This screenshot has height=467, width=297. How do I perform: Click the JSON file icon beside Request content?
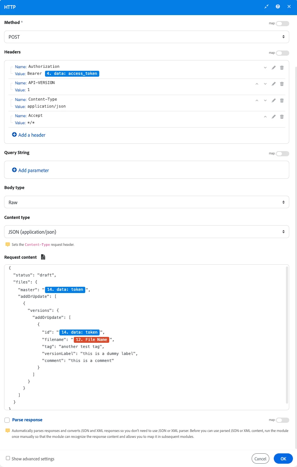[x=43, y=257]
